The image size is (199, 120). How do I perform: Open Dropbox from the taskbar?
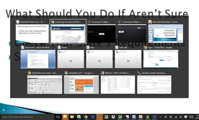click(113, 117)
